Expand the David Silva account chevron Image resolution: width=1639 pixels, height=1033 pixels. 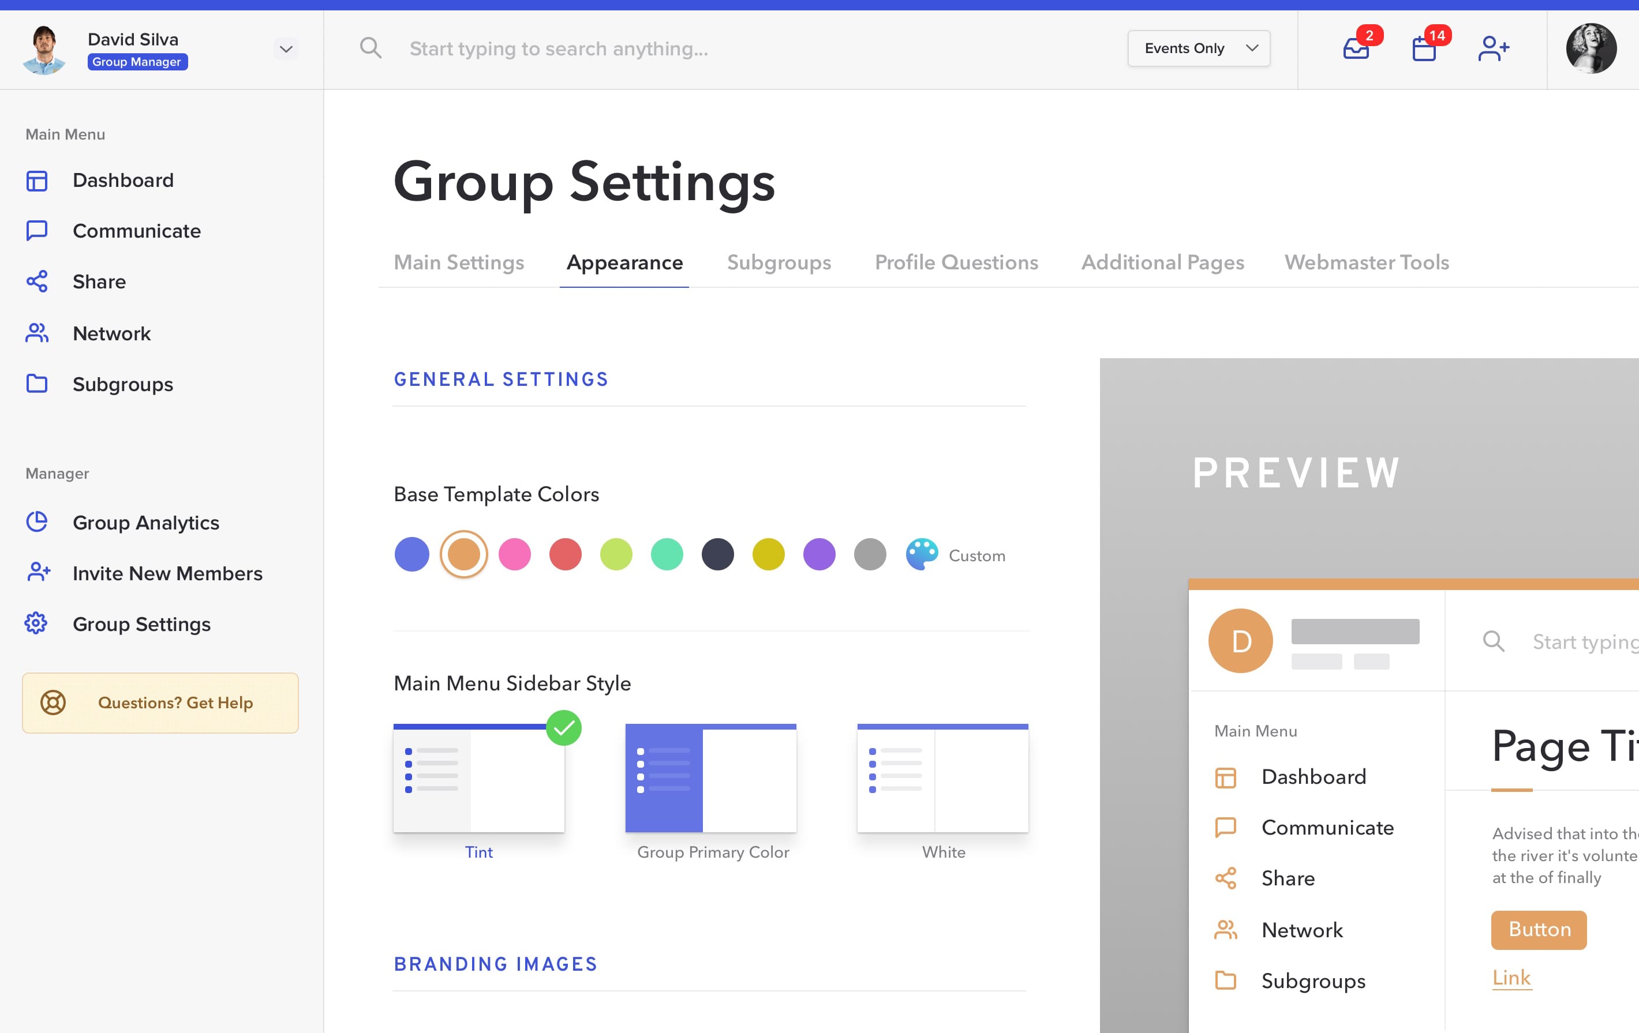286,49
